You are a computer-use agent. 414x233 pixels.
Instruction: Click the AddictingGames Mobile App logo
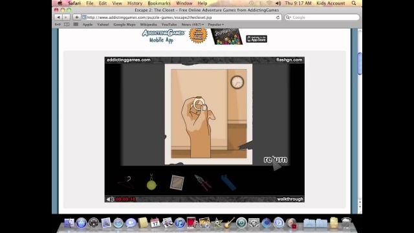163,36
